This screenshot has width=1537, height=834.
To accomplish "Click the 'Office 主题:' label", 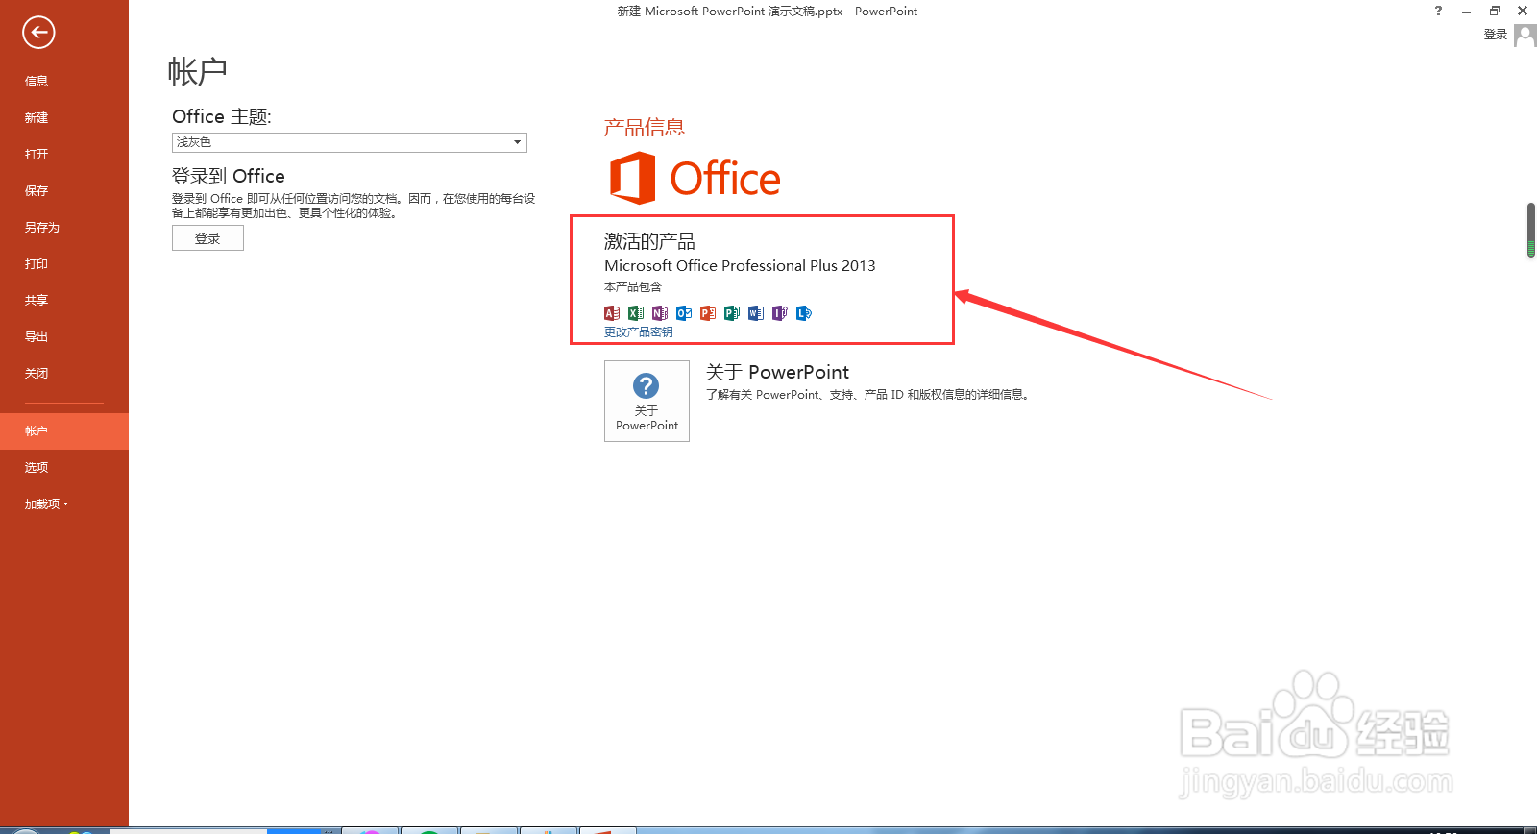I will (222, 117).
